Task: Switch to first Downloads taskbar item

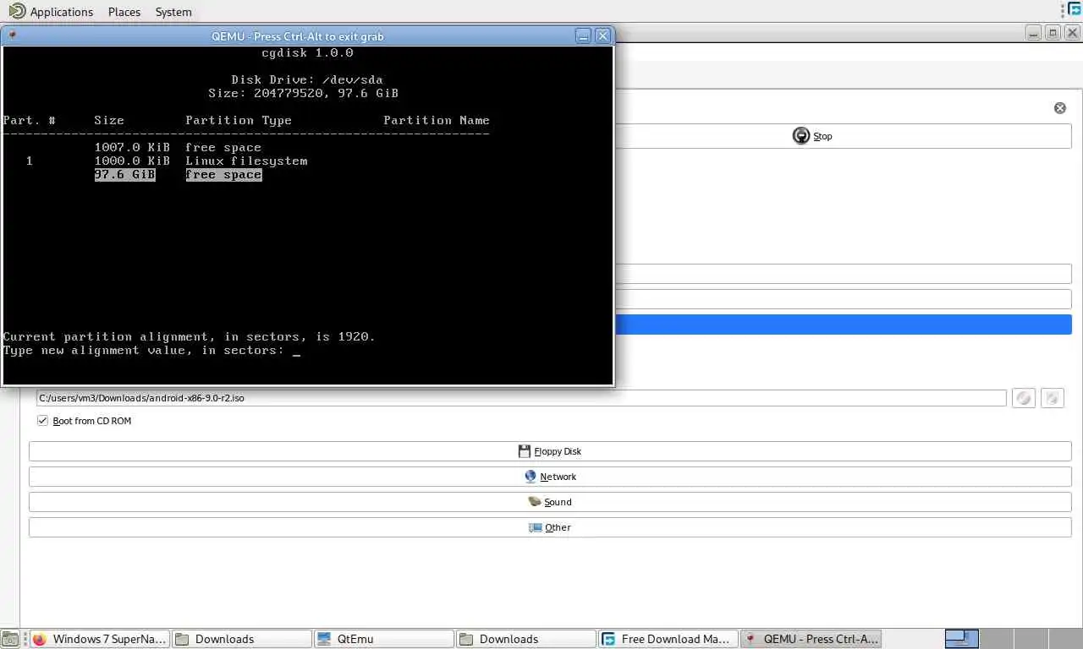Action: [241, 639]
